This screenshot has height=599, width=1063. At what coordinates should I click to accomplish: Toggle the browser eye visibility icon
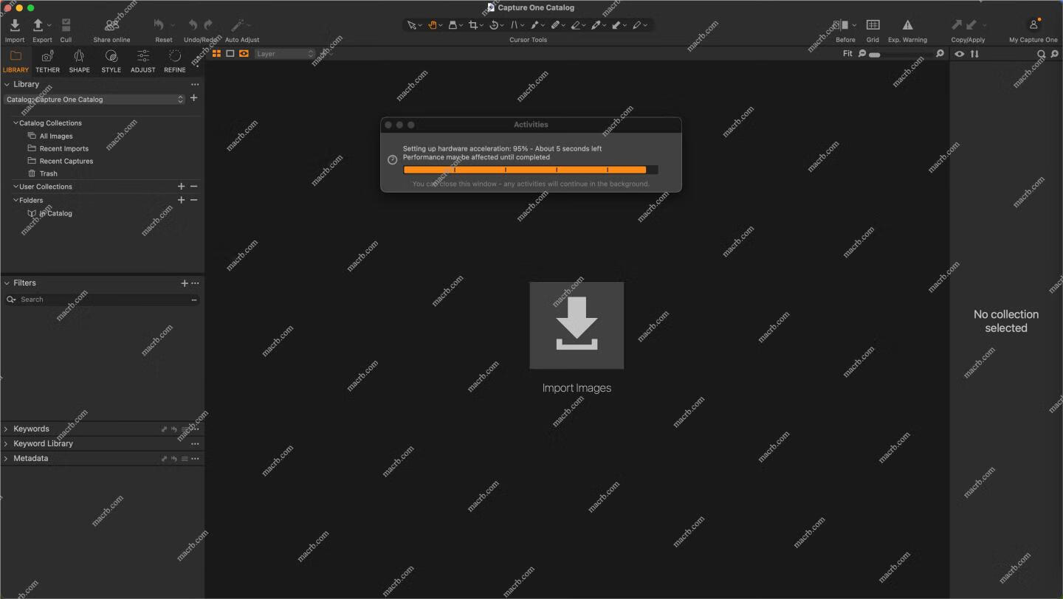tap(960, 54)
